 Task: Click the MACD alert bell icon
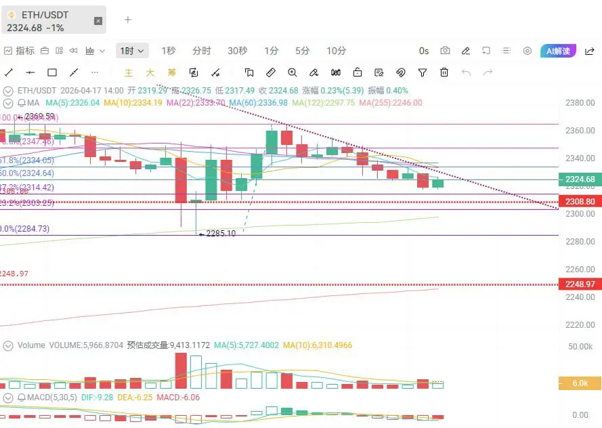click(x=22, y=398)
